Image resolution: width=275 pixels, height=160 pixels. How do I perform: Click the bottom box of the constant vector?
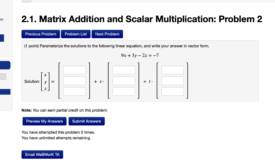74,91
